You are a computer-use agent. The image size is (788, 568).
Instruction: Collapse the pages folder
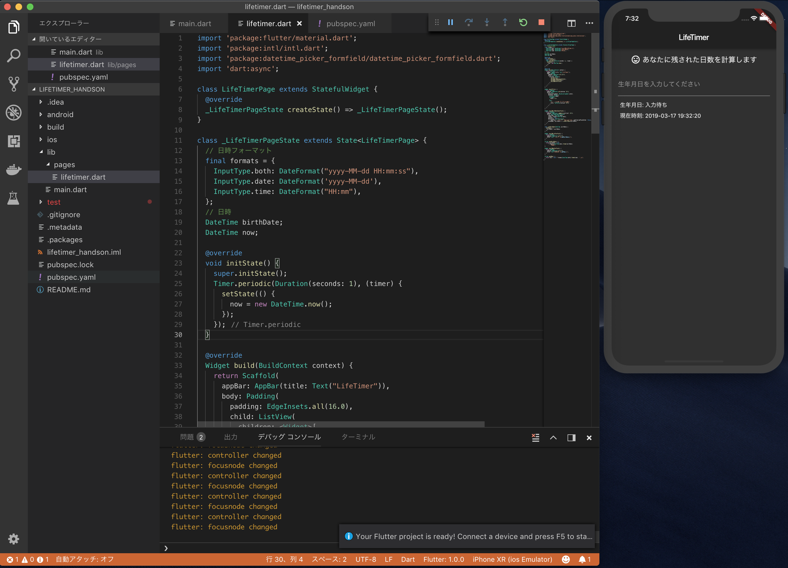[x=93, y=164]
